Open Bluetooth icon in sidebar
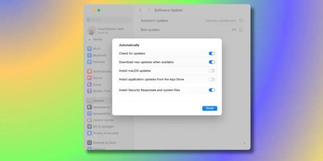Viewport: 323px width, 161px height. [89, 55]
